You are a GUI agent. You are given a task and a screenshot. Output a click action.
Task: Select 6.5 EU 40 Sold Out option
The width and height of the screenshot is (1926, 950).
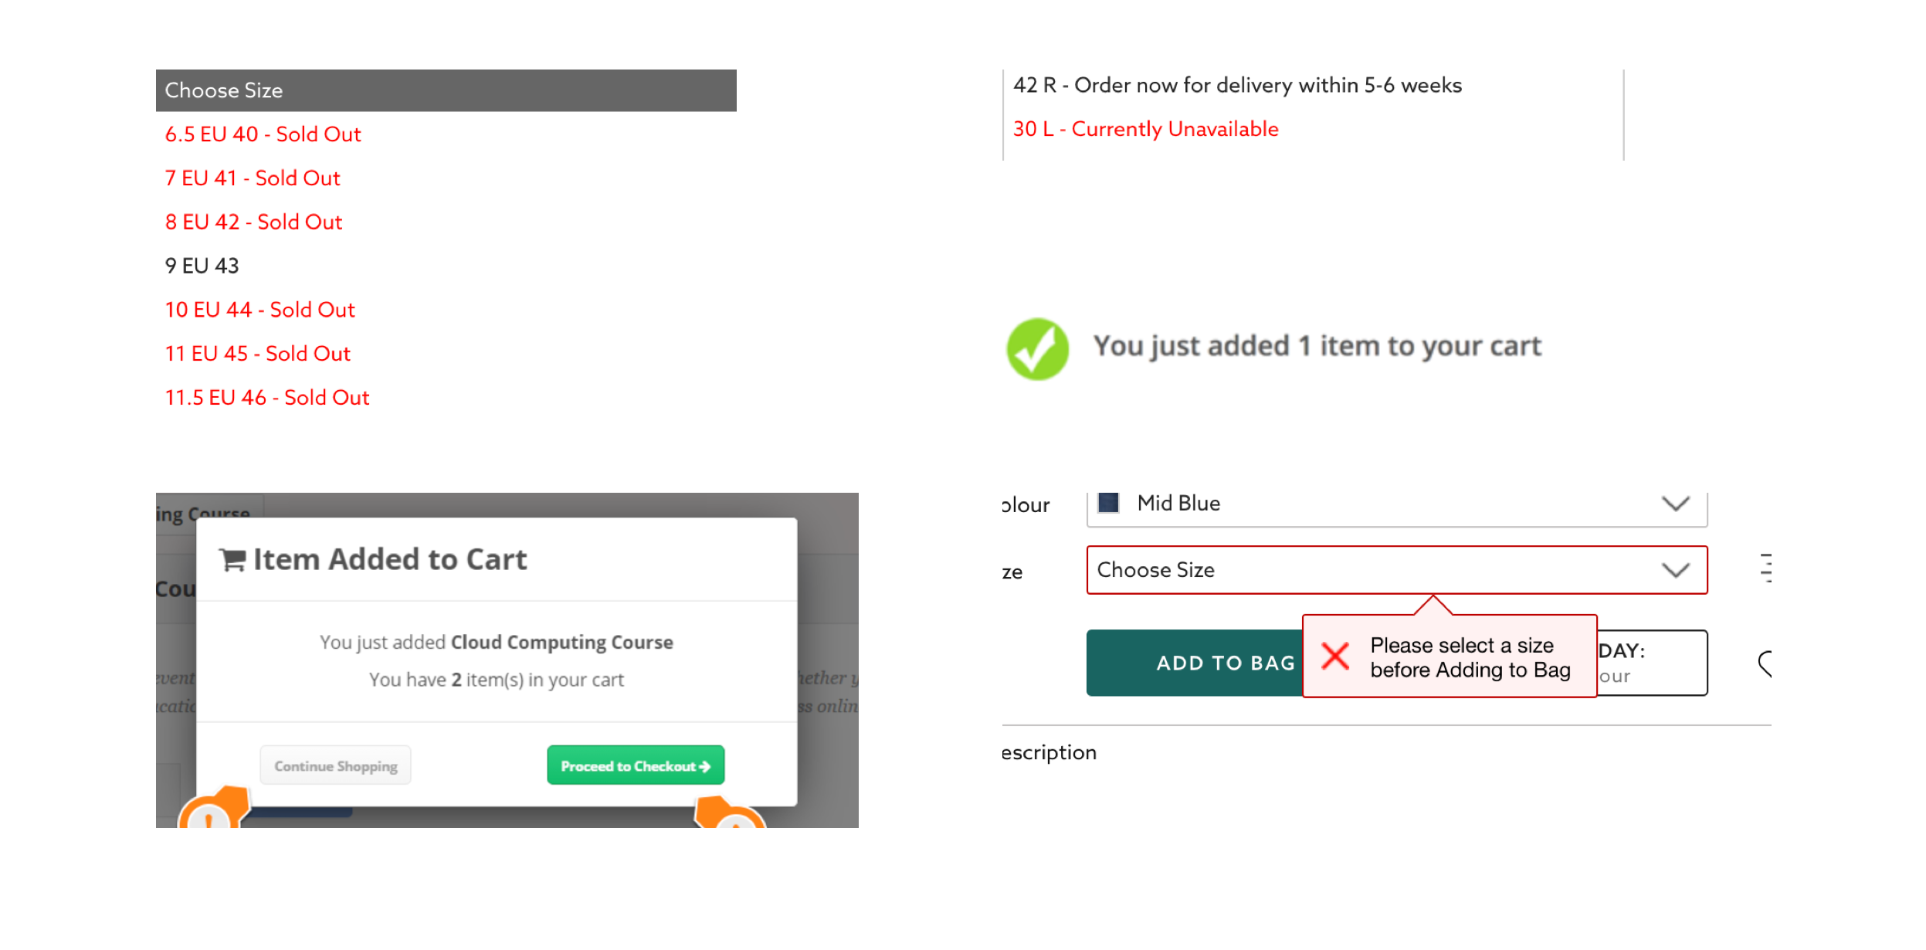[263, 134]
